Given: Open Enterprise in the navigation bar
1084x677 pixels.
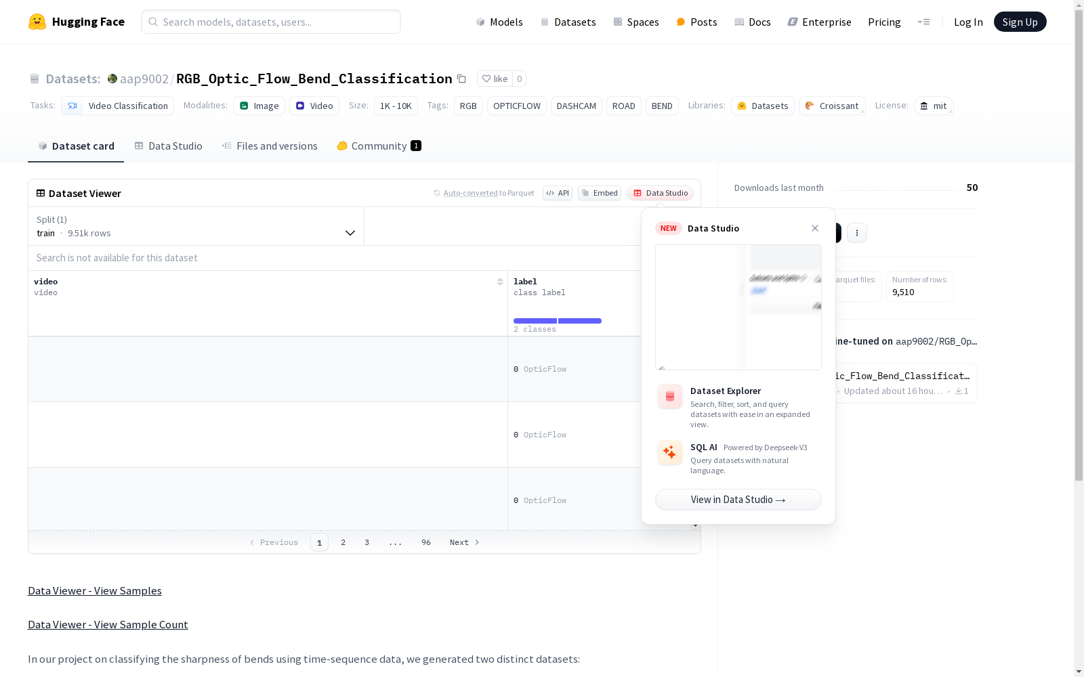Looking at the screenshot, I should [819, 22].
